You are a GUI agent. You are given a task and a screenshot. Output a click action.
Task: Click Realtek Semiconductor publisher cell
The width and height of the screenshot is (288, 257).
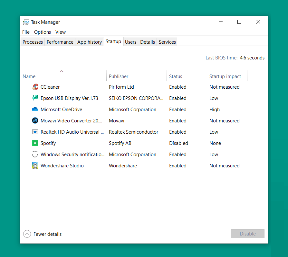134,132
